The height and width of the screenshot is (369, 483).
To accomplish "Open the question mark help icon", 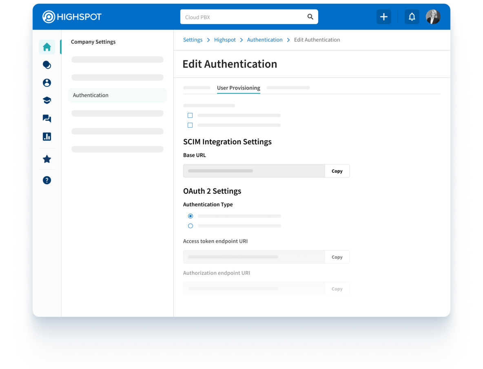I will tap(47, 180).
